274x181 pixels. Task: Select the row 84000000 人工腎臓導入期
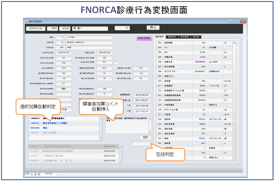tap(74, 161)
